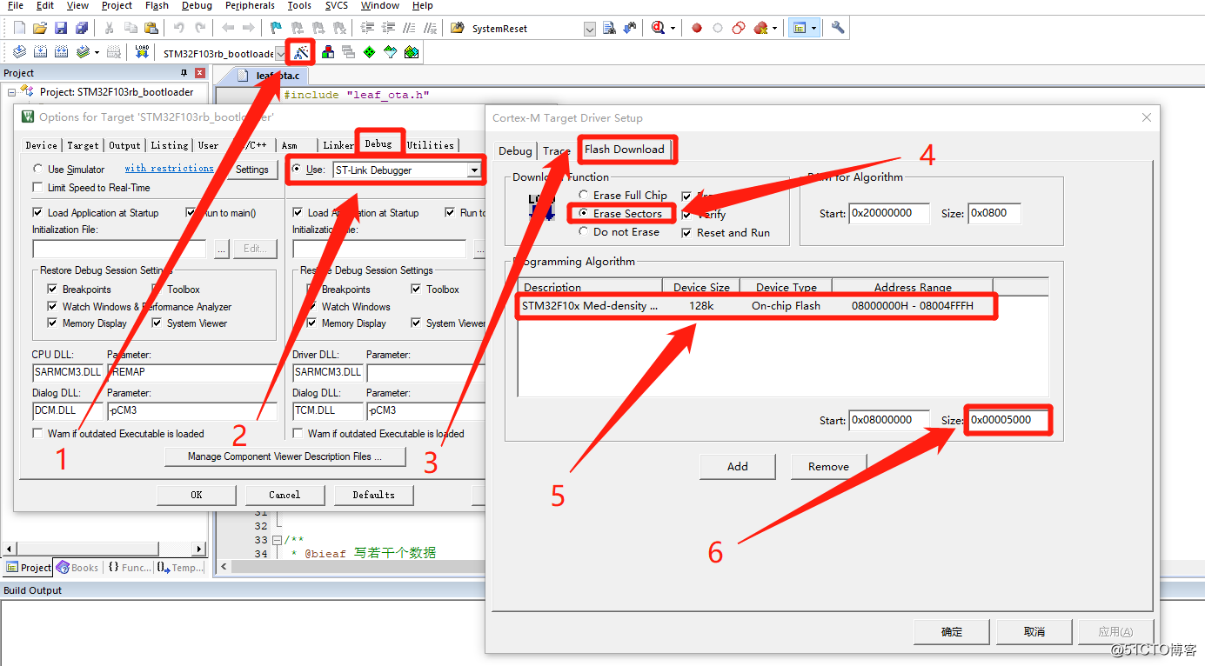
Task: Click the Add button under Programming Algorithm
Action: (737, 466)
